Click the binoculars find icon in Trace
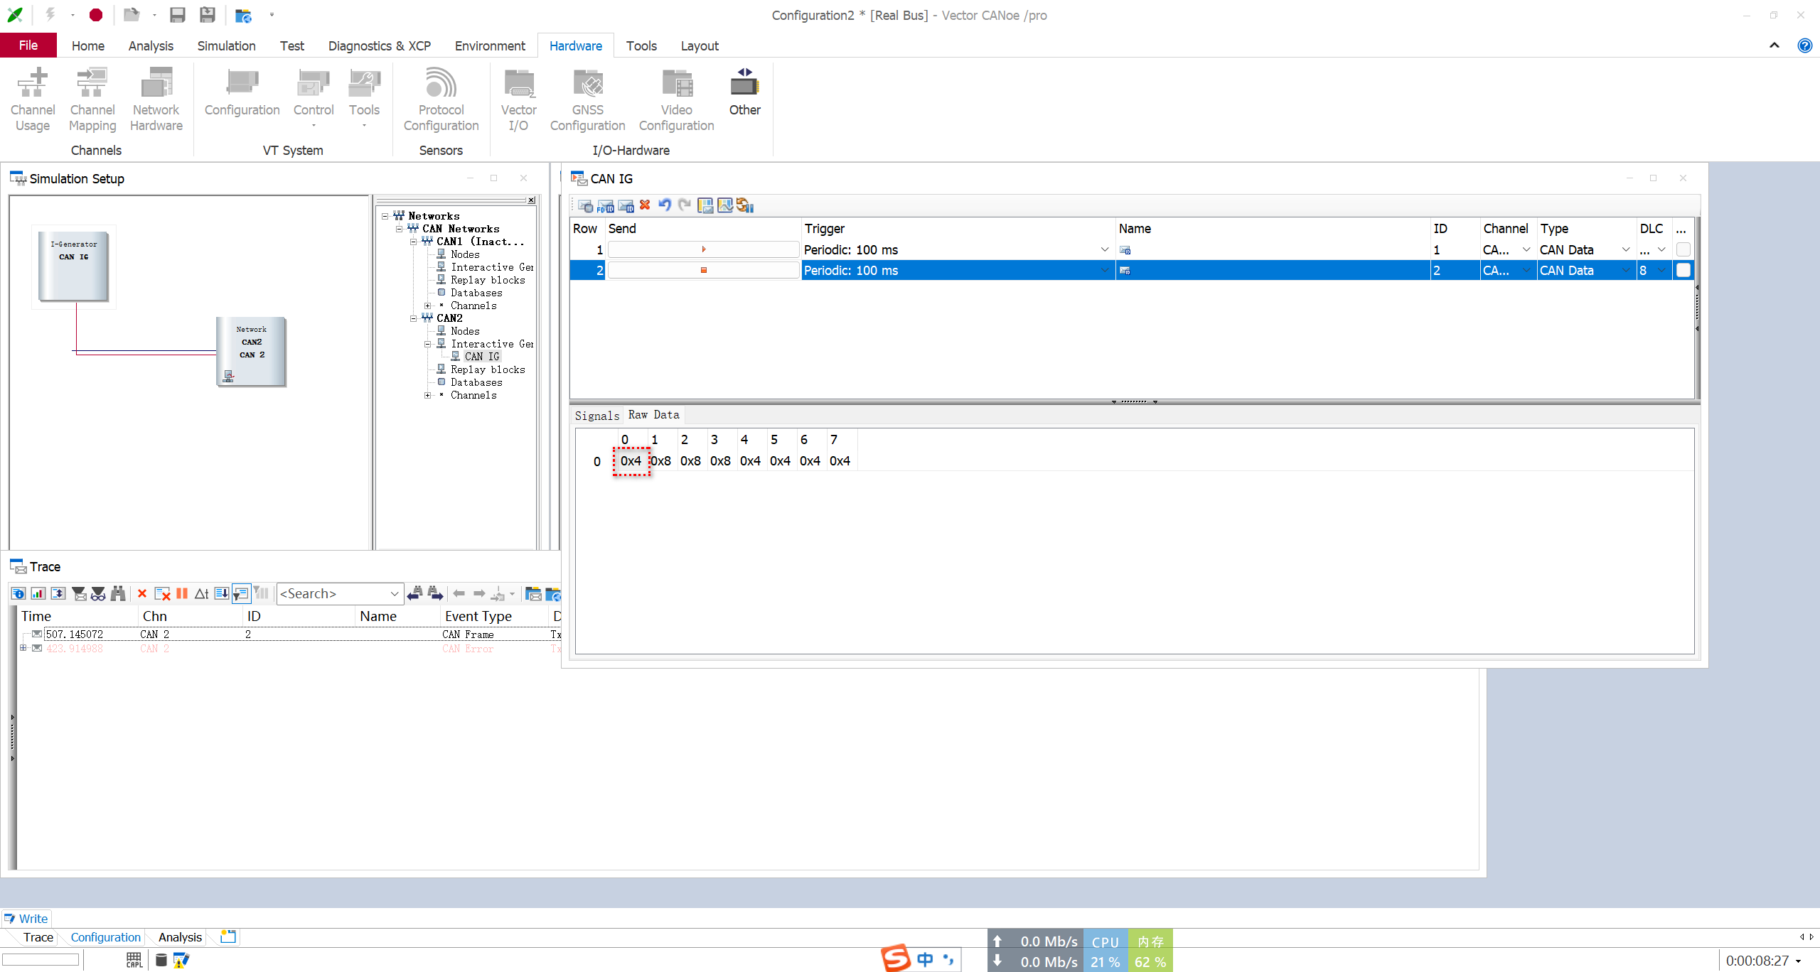The height and width of the screenshot is (972, 1820). (118, 593)
